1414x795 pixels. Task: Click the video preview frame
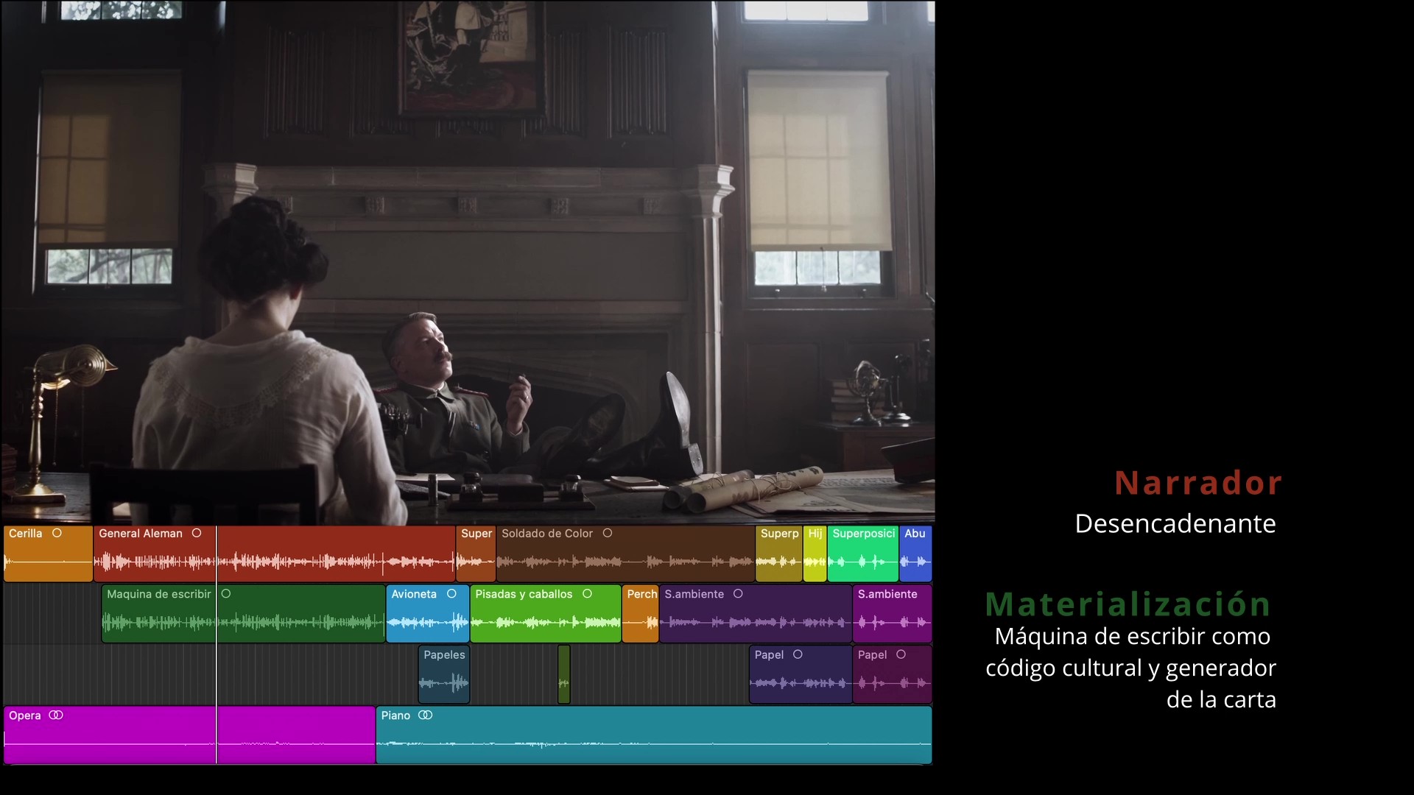(x=468, y=262)
